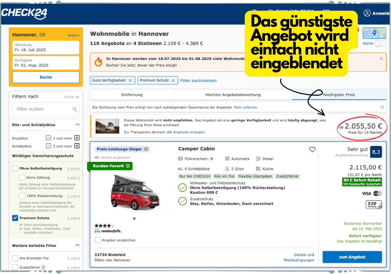Click ändern link next to Hannover
This screenshot has height=274, width=391.
74,35
